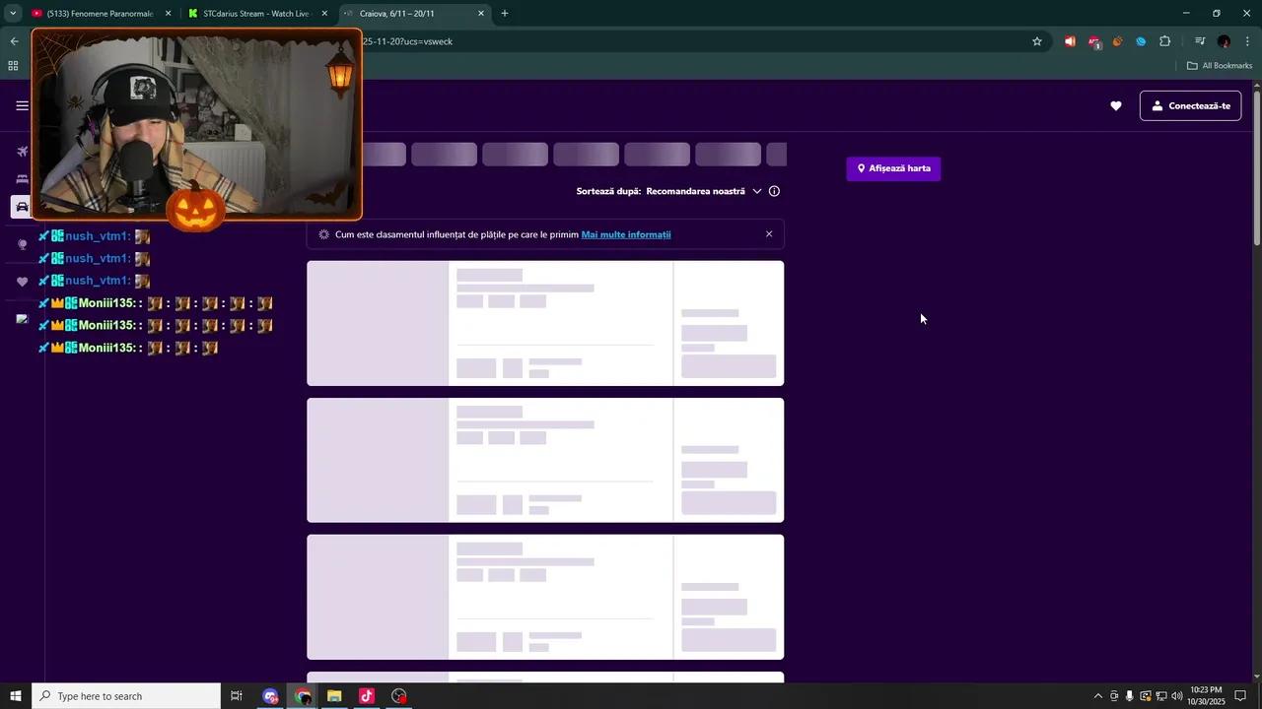
Task: Show hidden system tray icons
Action: 1098,696
